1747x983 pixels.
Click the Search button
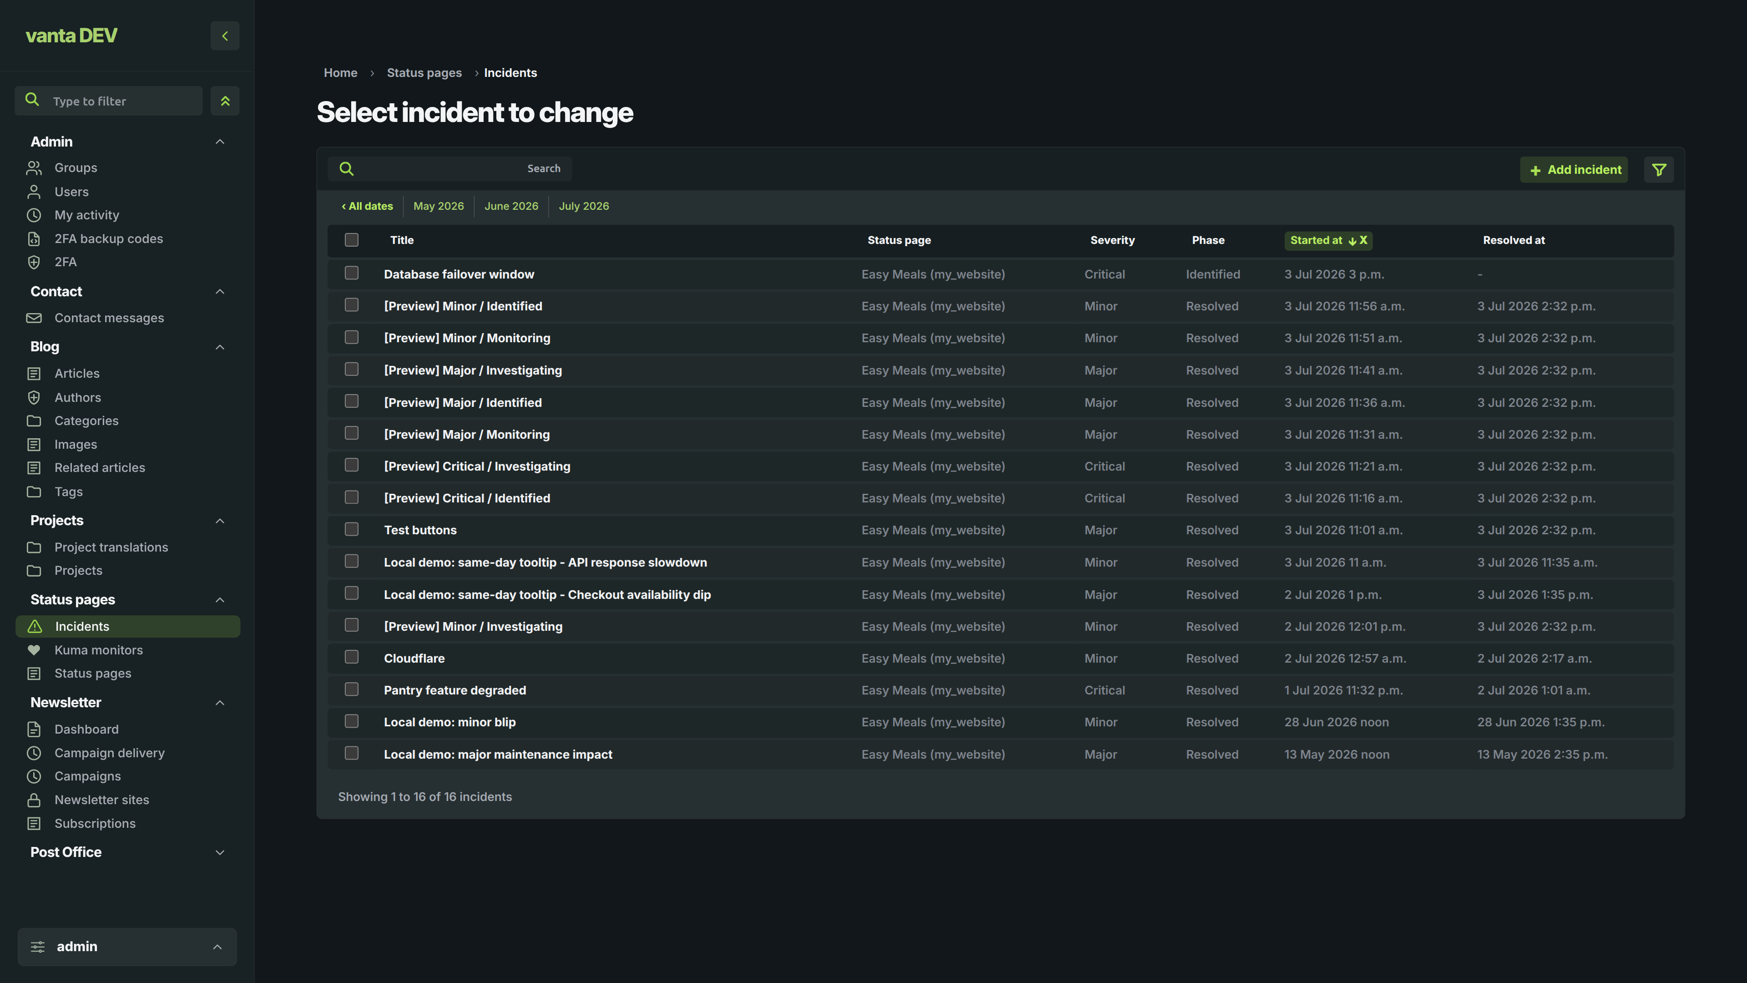(544, 168)
